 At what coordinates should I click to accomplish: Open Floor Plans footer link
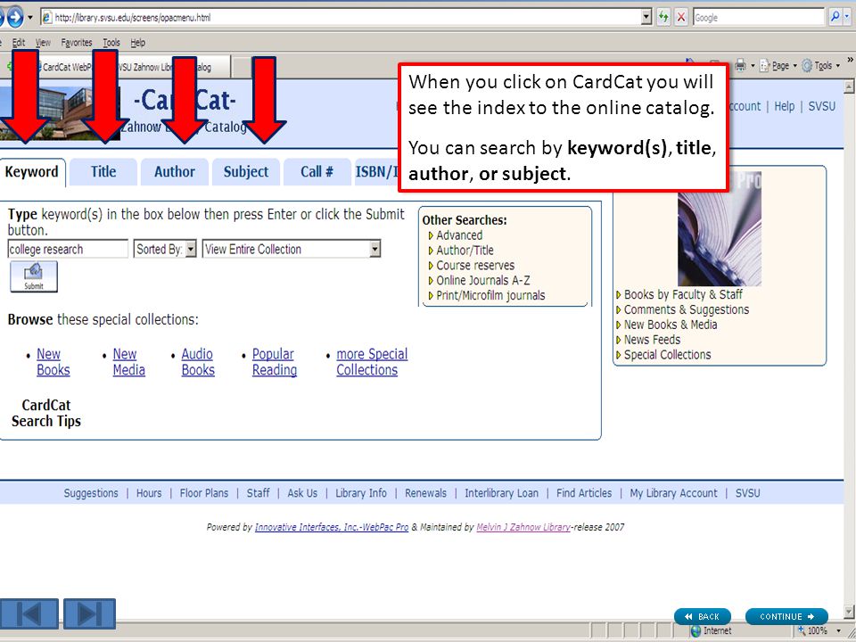pyautogui.click(x=204, y=493)
